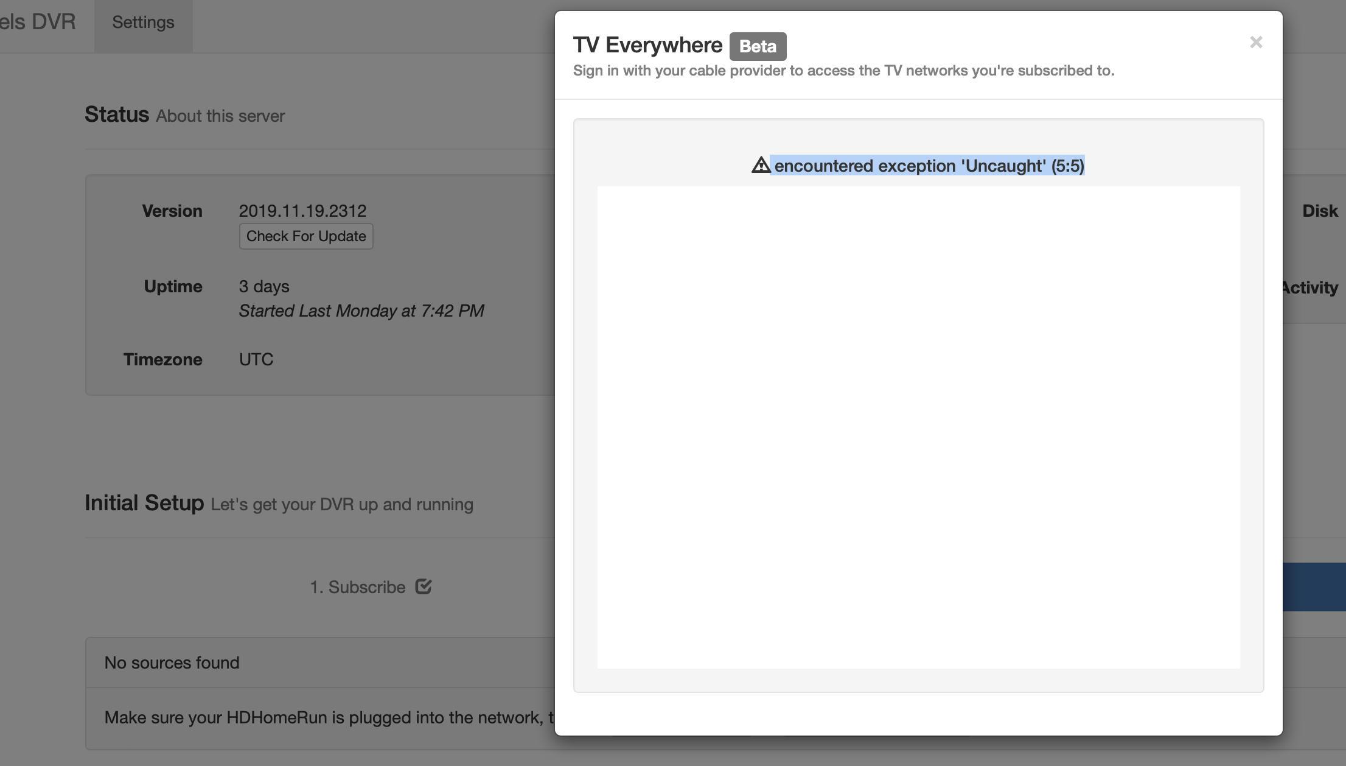The image size is (1346, 766).
Task: Close the TV Everywhere dialog
Action: tap(1256, 42)
